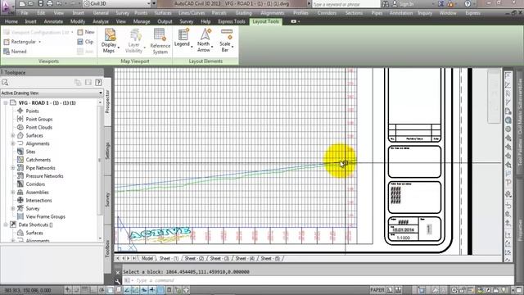This screenshot has height=295, width=524.
Task: Open the Alignments menu in menu bar
Action: point(272,13)
